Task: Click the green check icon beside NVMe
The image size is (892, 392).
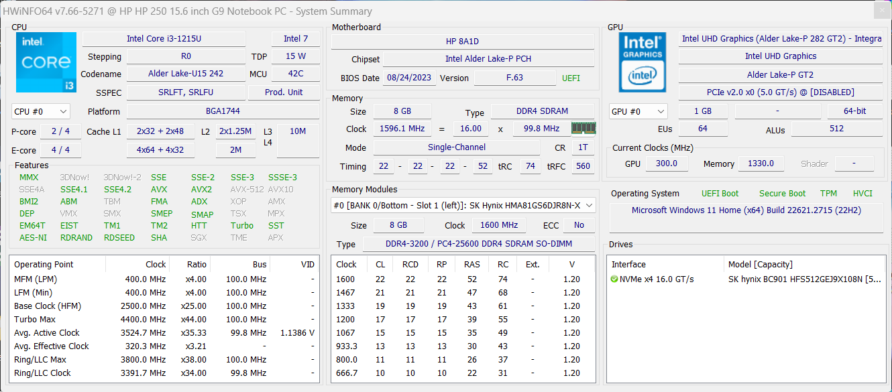Action: pos(614,279)
